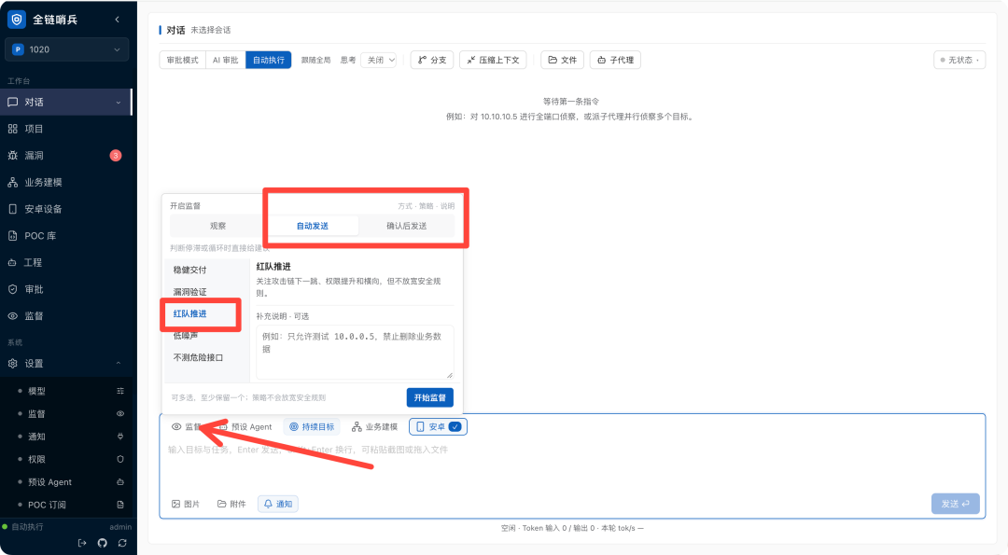Toggle the 不测危险接口 strategy
This screenshot has height=555, width=1008.
pos(207,357)
